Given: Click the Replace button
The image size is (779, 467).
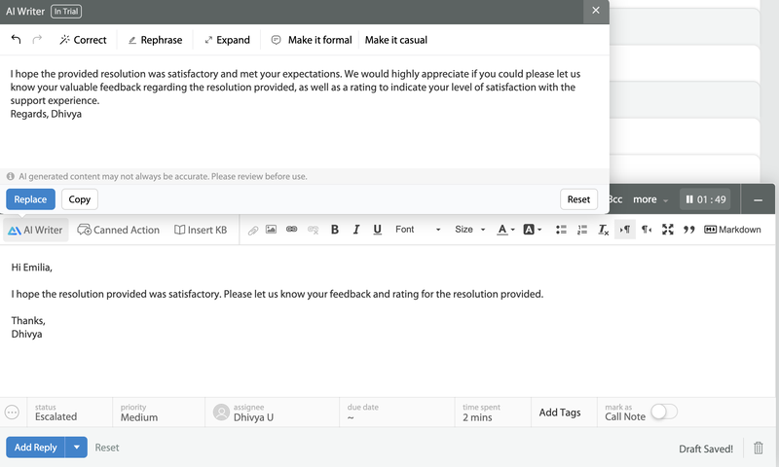Looking at the screenshot, I should click(x=30, y=199).
